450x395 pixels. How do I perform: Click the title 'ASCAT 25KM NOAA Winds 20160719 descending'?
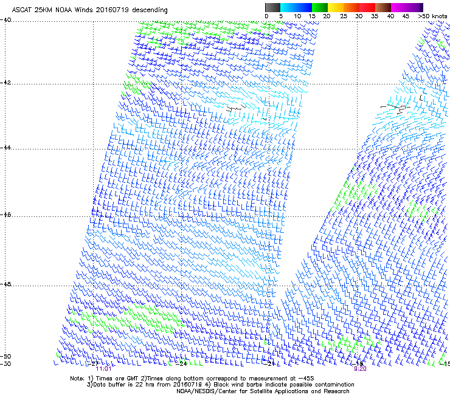pos(90,10)
